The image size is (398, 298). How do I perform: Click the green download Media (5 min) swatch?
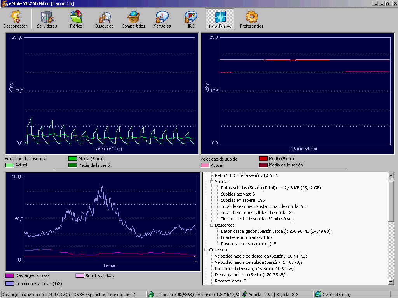[73, 159]
